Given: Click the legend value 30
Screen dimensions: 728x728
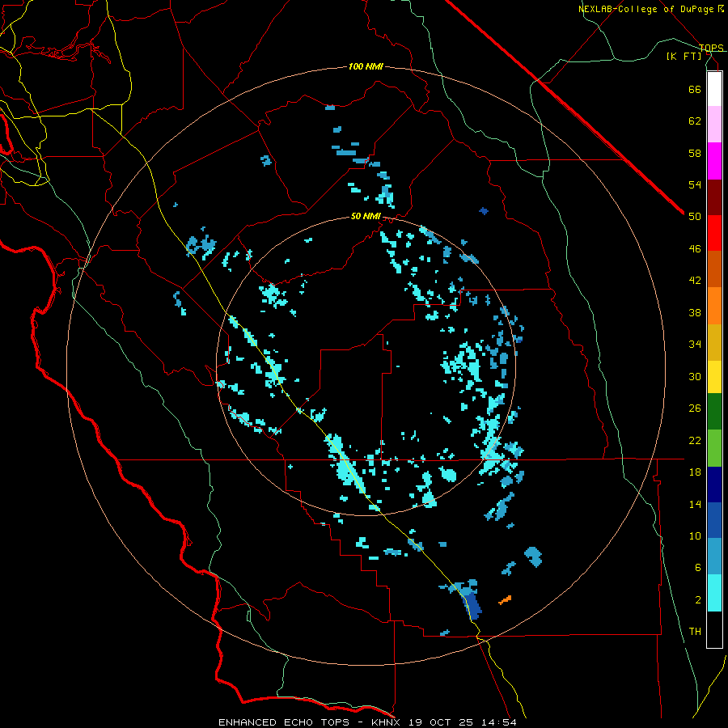Looking at the screenshot, I should point(695,376).
